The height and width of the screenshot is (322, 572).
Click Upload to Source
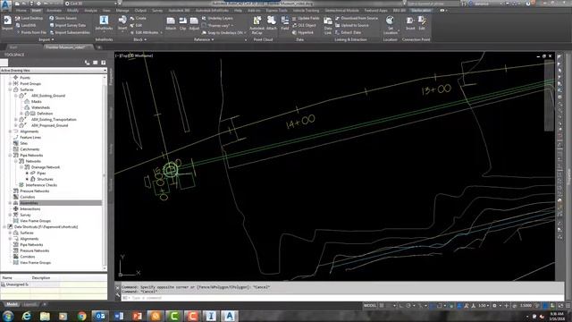(351, 25)
